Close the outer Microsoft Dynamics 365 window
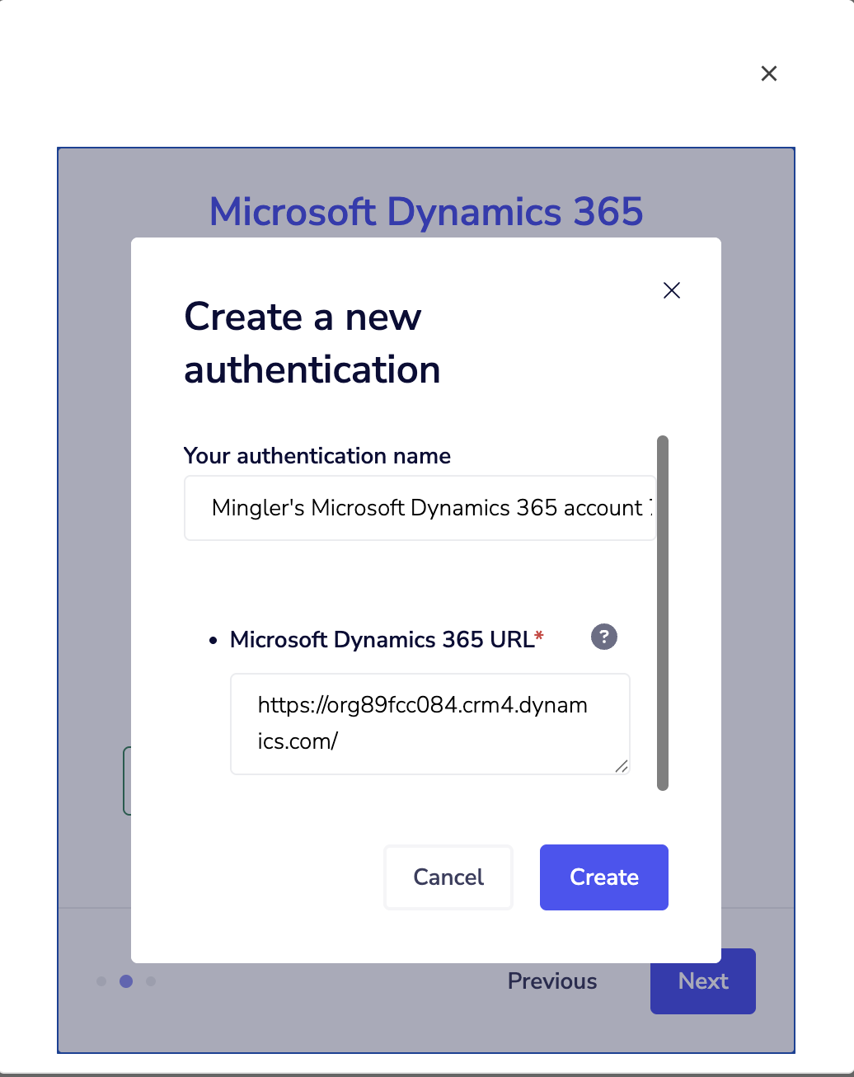The height and width of the screenshot is (1077, 854). point(769,73)
